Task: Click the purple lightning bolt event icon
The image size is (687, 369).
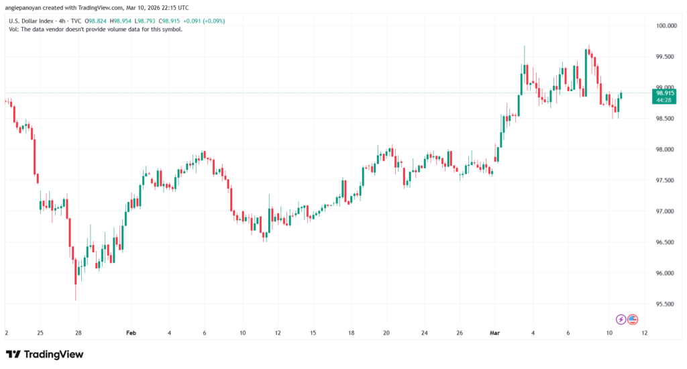Action: click(621, 319)
